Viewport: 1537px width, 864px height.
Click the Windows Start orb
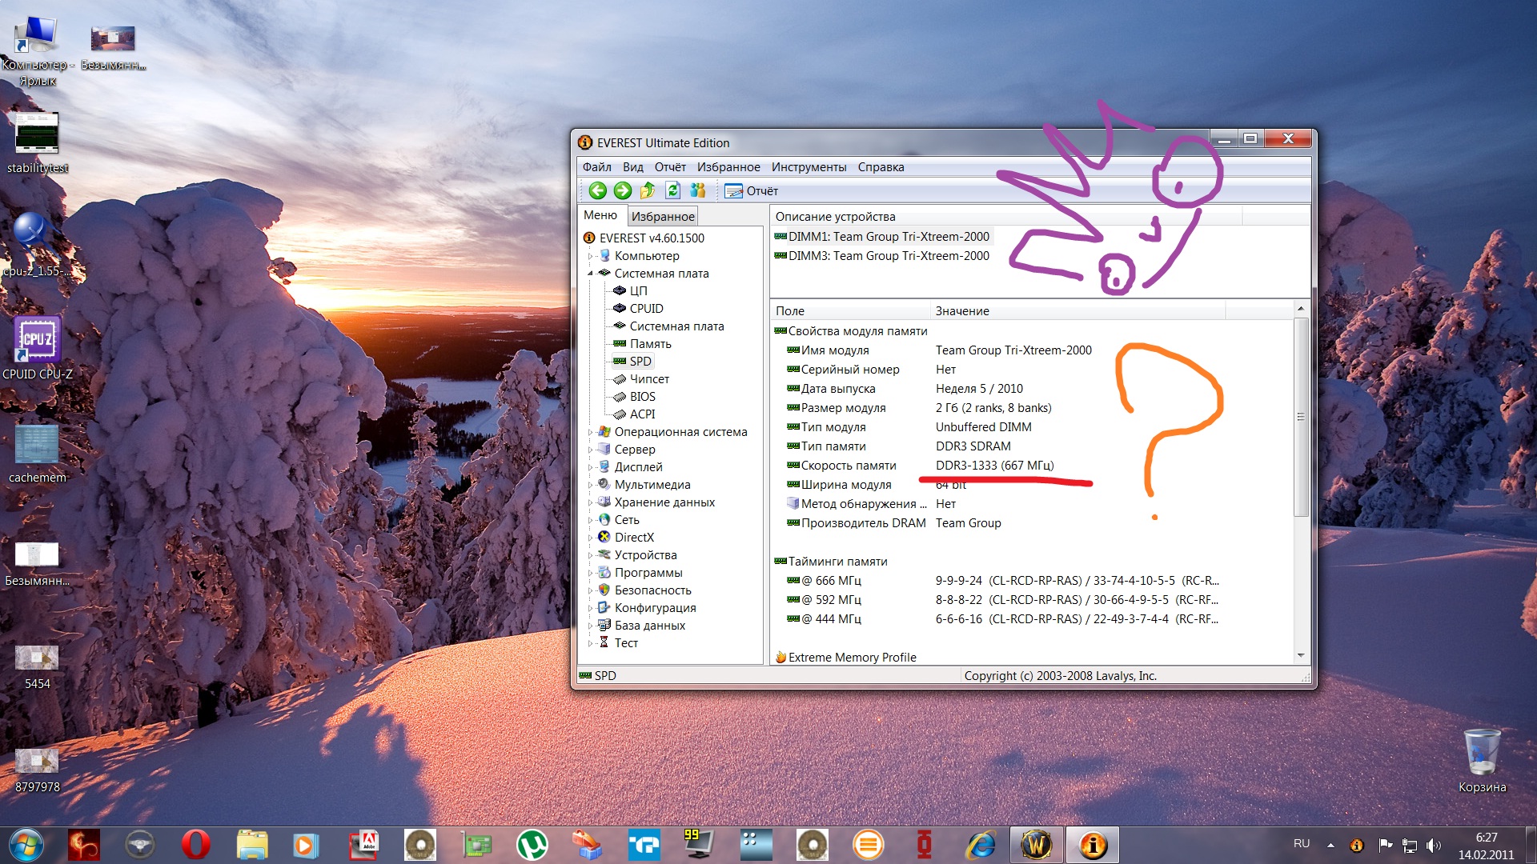(26, 845)
